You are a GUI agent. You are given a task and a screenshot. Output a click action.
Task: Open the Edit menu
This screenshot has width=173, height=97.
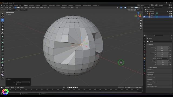(7, 5)
